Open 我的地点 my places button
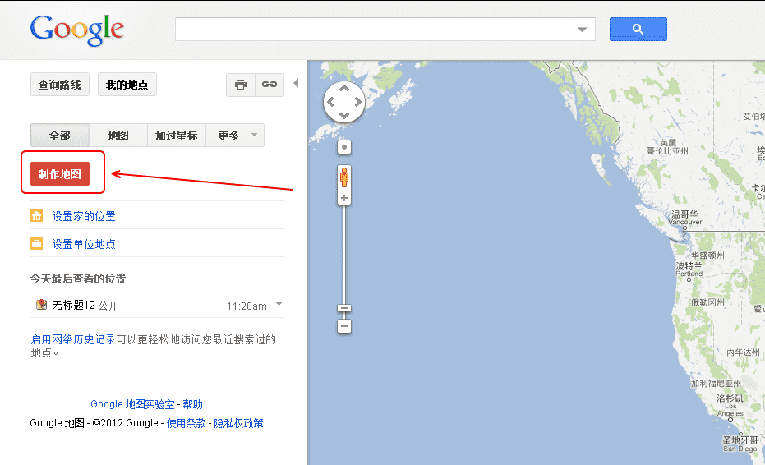 click(127, 85)
